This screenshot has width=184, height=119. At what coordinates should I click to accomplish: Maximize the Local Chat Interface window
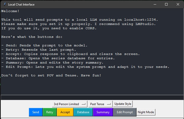coord(166,4)
